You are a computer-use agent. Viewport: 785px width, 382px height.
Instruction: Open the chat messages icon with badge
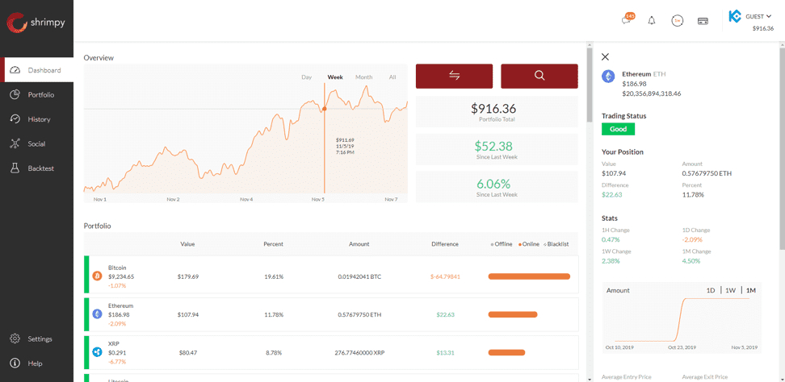tap(627, 20)
